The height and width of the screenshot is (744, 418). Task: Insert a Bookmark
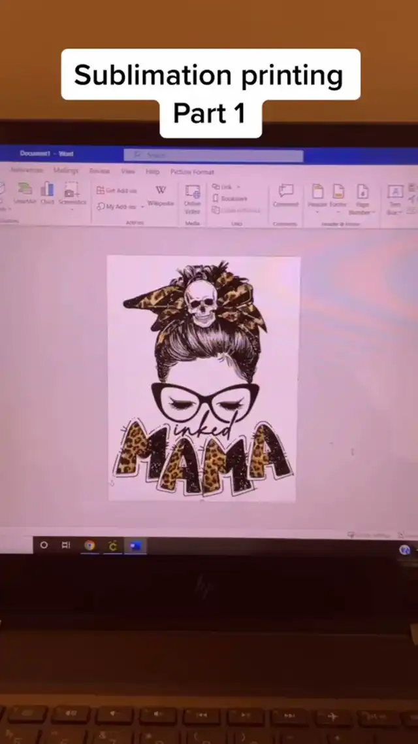click(230, 198)
